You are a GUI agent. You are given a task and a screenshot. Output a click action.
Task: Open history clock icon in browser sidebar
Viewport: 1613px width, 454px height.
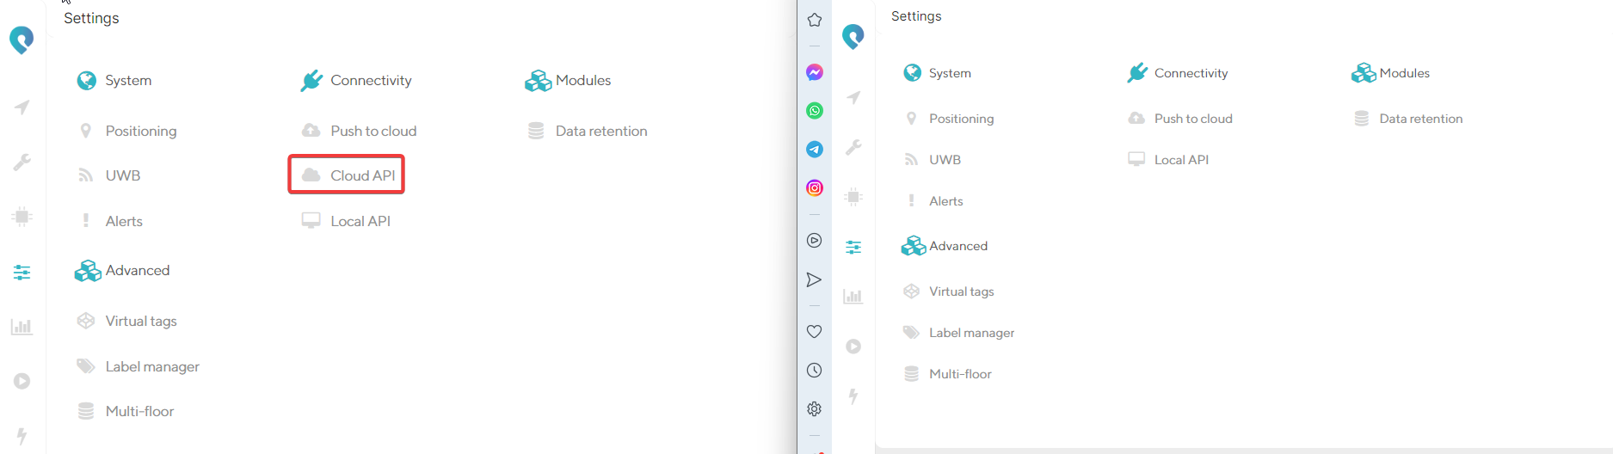(x=815, y=371)
